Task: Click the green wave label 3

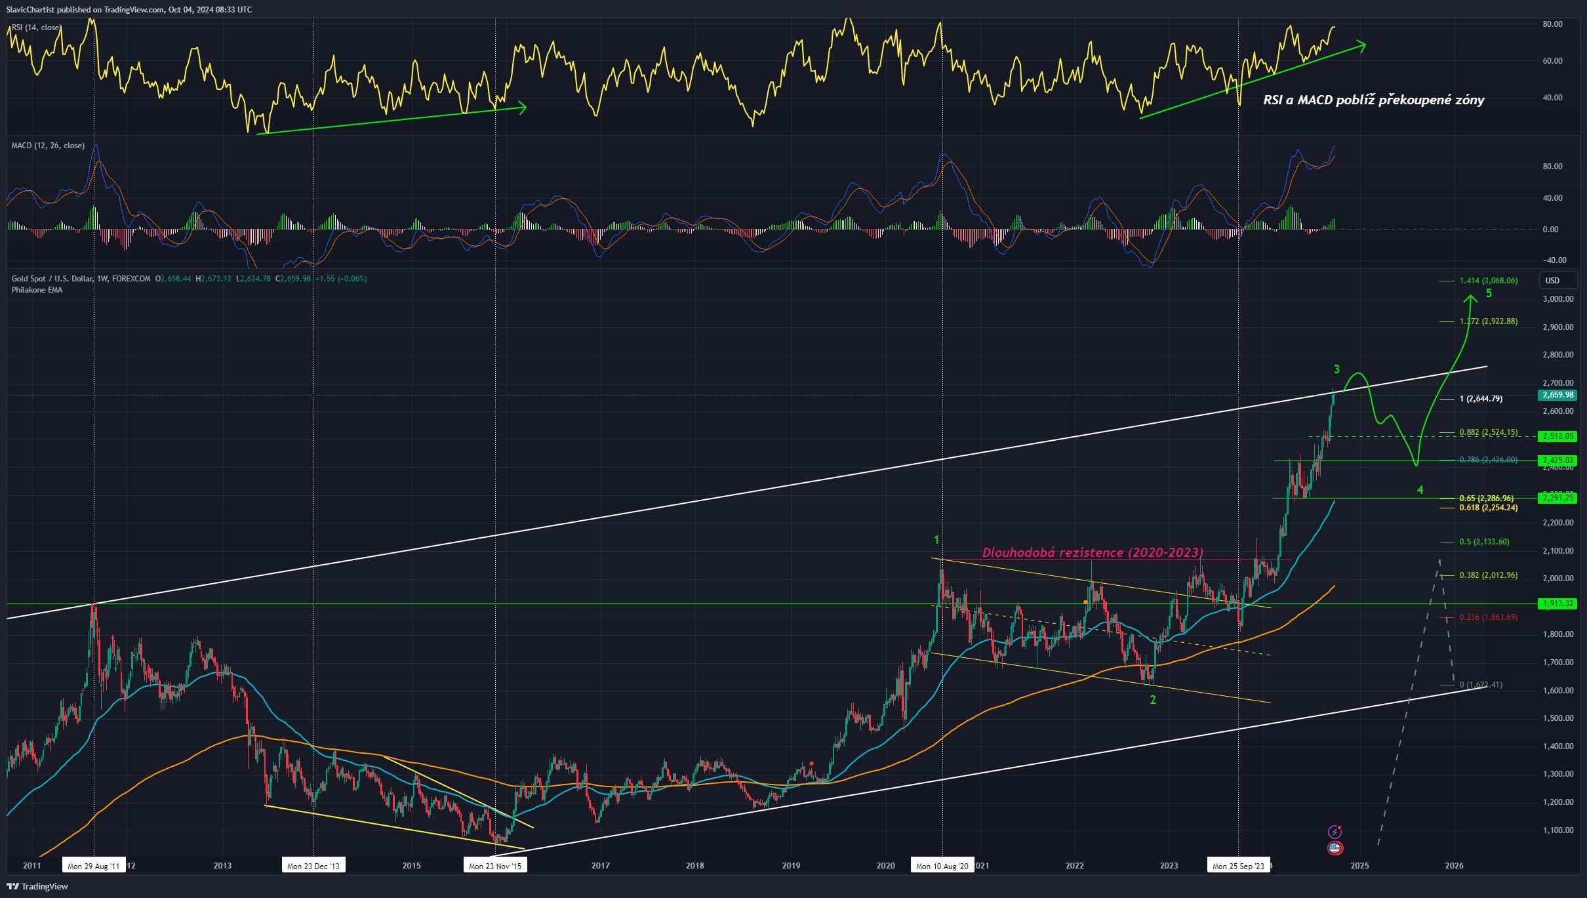Action: (1336, 369)
